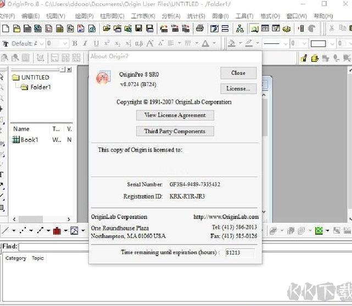Viewport: 352px width, 306px height.
Task: Click the line color pencil swatch
Action: (249, 43)
